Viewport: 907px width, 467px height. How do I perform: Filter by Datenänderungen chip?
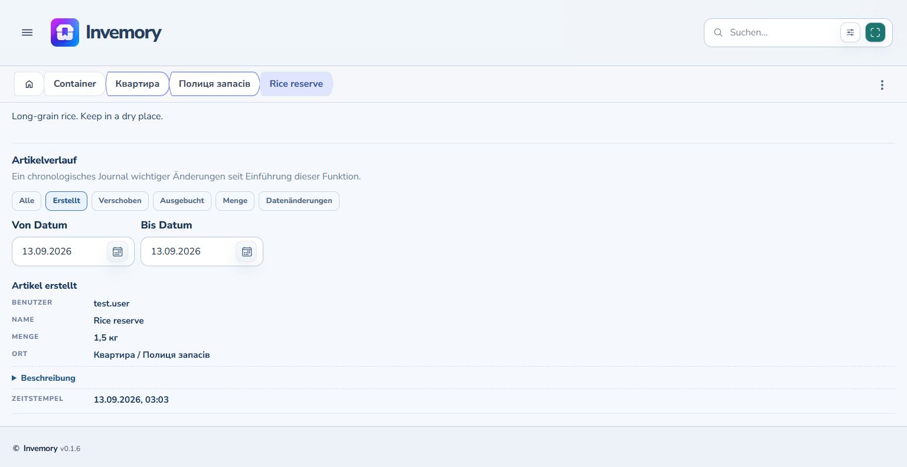[299, 201]
